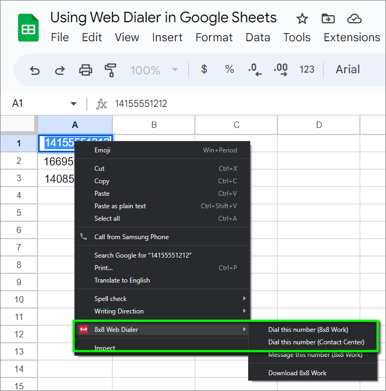Open the Edit menu
Image resolution: width=386 pixels, height=391 pixels.
click(92, 37)
